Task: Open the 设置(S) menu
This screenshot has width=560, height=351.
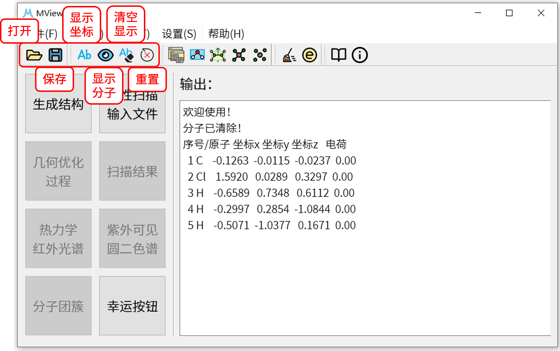Action: [179, 34]
